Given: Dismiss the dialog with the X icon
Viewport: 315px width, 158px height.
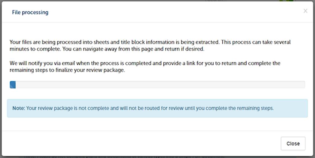Looking at the screenshot, I should click(305, 11).
